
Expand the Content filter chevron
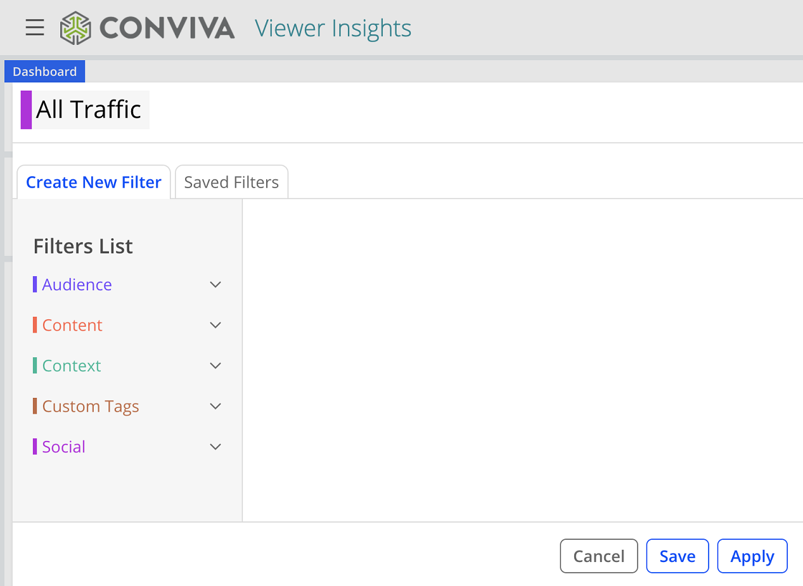click(x=215, y=325)
